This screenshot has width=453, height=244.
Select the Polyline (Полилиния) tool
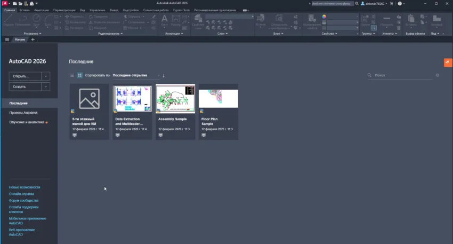pyautogui.click(x=23, y=20)
